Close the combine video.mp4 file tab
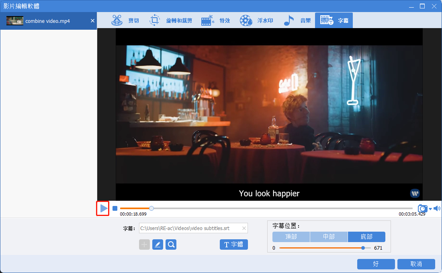 [x=92, y=20]
